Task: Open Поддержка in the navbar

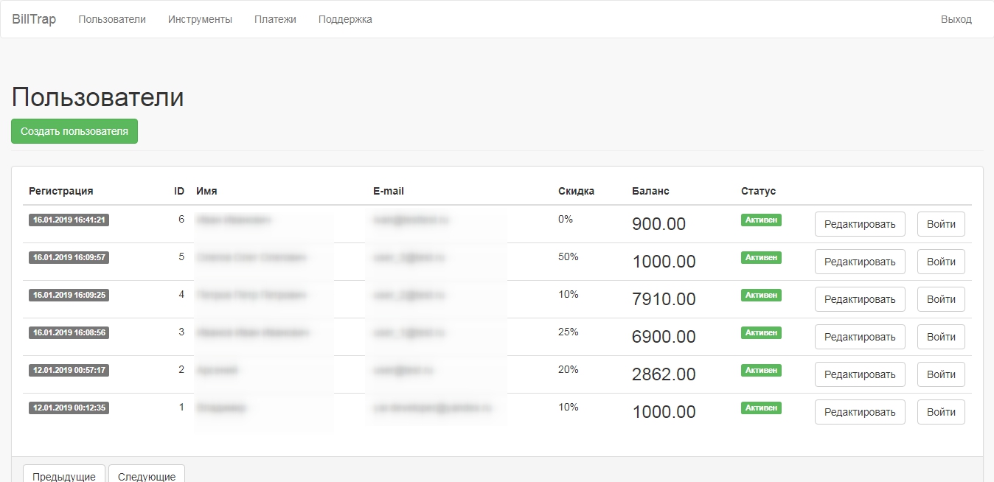Action: pos(345,19)
